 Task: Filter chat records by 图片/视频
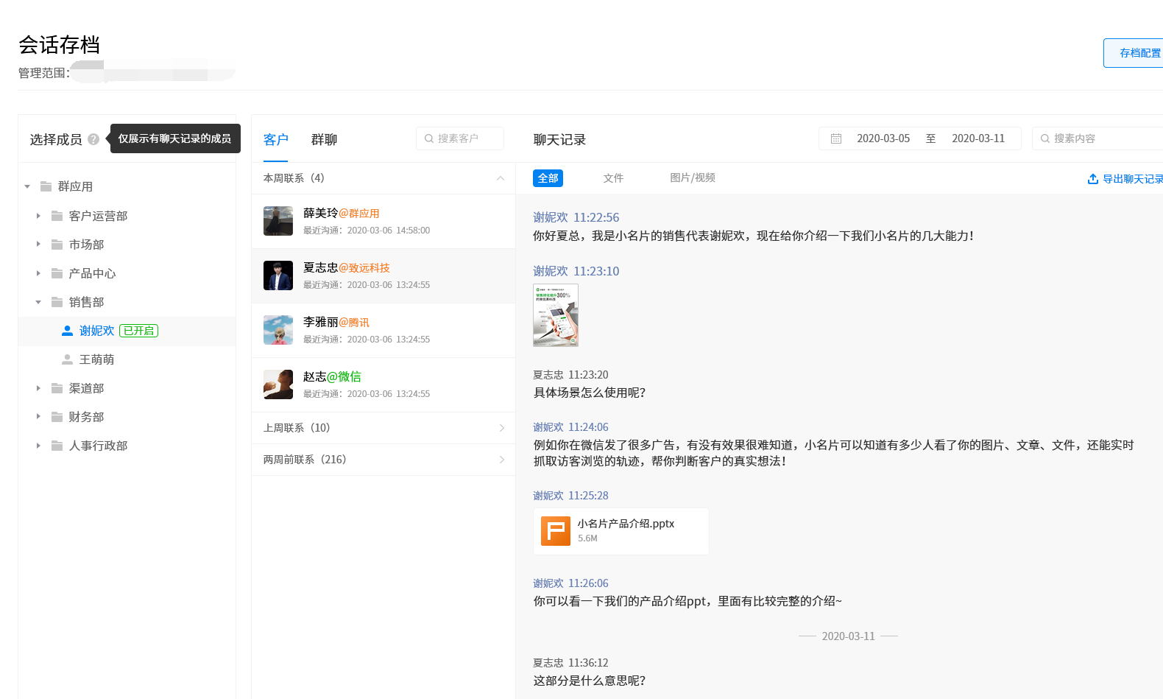[x=692, y=178]
